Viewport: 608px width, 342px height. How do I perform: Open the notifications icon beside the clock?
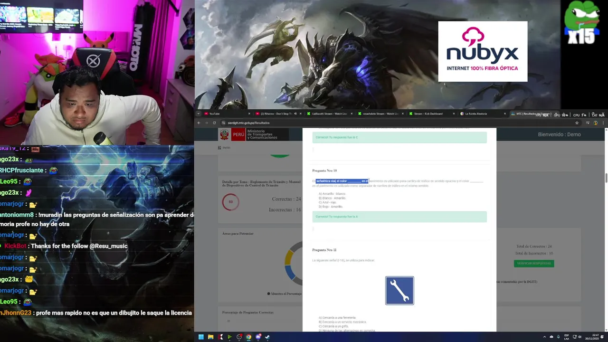pos(602,337)
